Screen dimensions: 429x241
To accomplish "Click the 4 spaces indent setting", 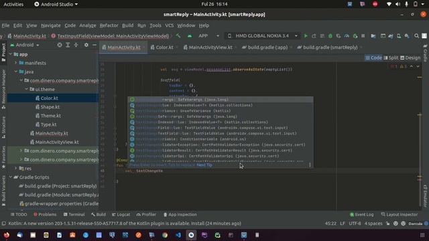I will 373,223.
